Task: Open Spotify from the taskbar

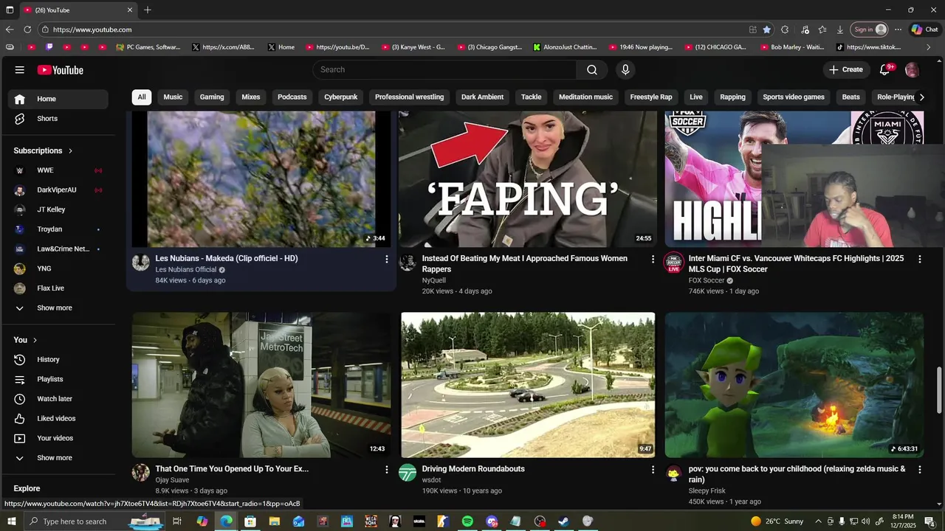Action: pyautogui.click(x=467, y=521)
